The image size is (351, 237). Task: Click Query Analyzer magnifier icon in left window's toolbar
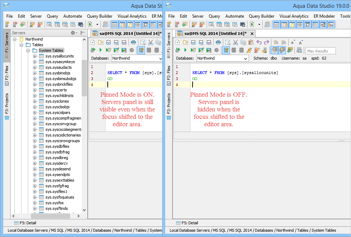click(x=49, y=24)
